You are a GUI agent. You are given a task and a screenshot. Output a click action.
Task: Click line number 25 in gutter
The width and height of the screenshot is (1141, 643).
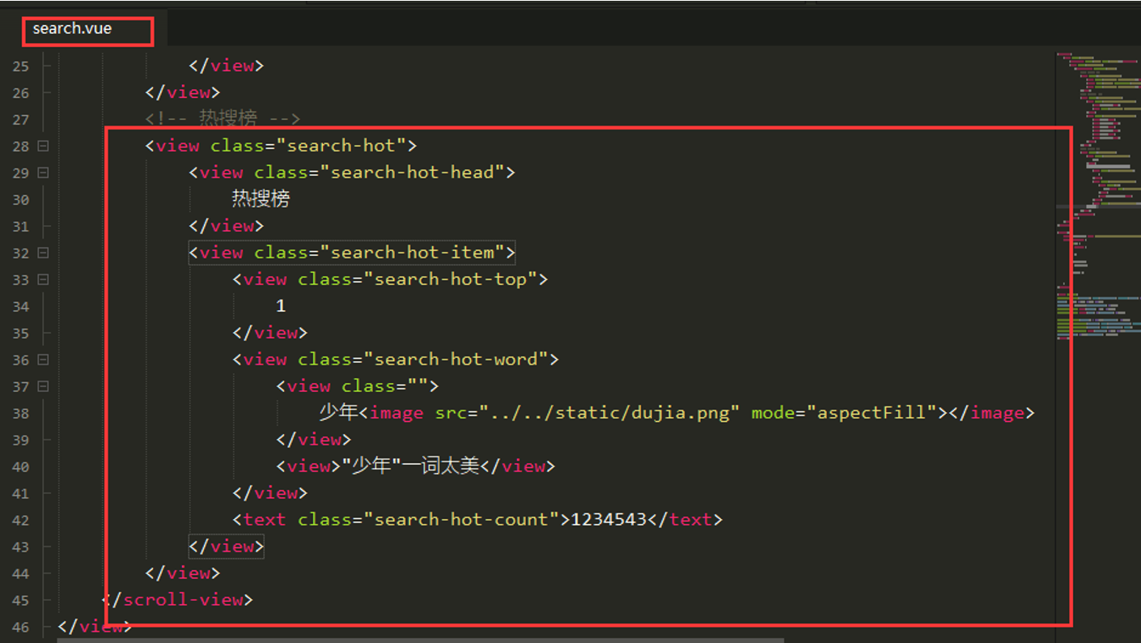(20, 66)
